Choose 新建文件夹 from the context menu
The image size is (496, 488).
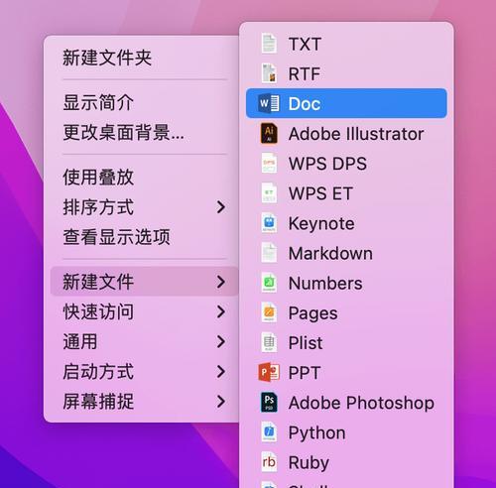(x=141, y=58)
